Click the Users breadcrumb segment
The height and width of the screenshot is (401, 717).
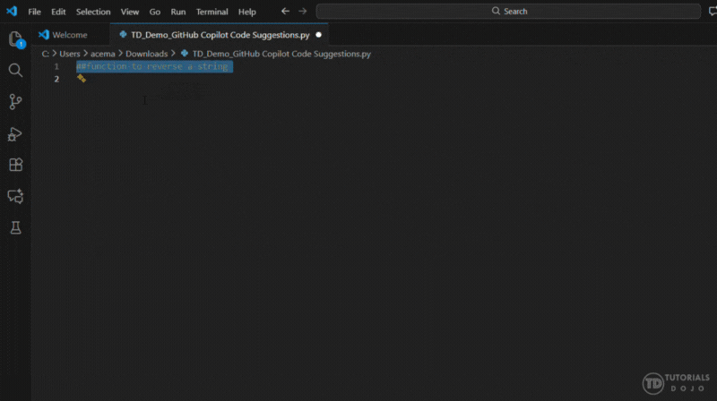tap(70, 54)
